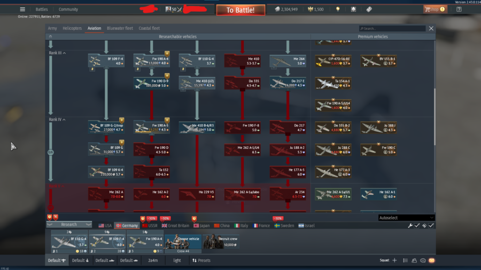Add squad member with plus icon
Image resolution: width=481 pixels, height=270 pixels.
coord(394,260)
